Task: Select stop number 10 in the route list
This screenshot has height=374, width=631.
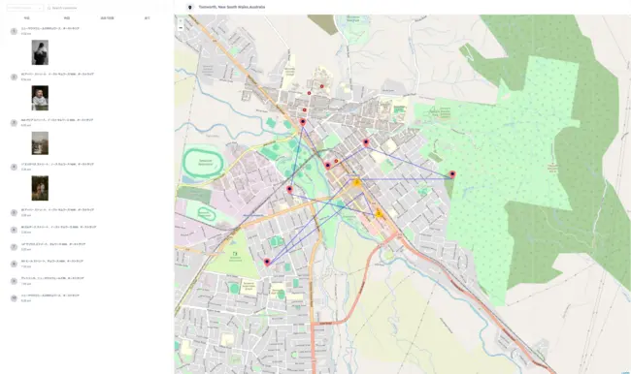Action: click(14, 298)
